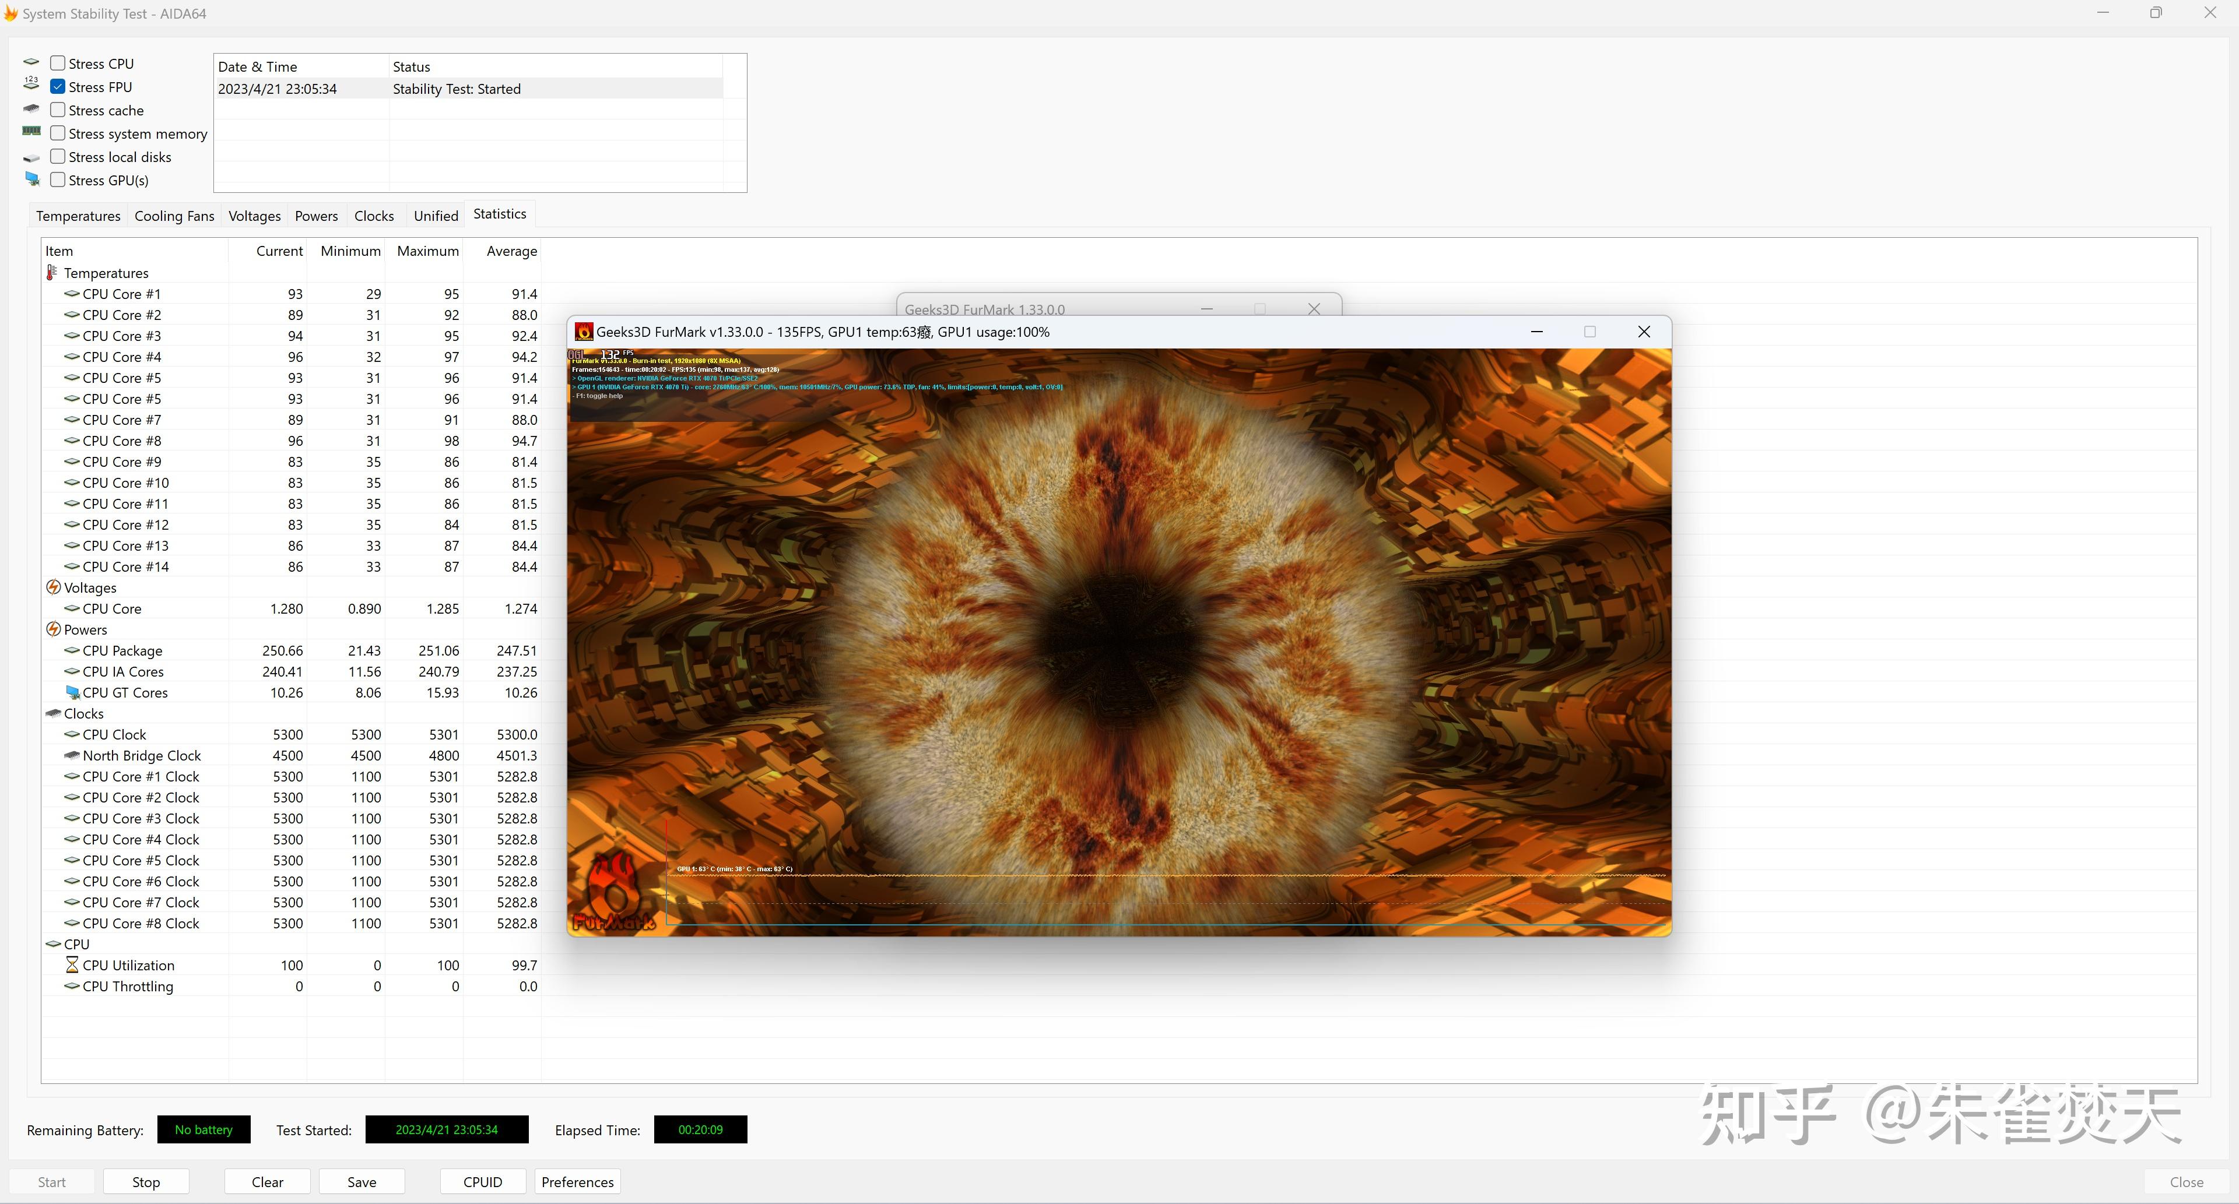Click the system memory RAM stick icon

(31, 131)
